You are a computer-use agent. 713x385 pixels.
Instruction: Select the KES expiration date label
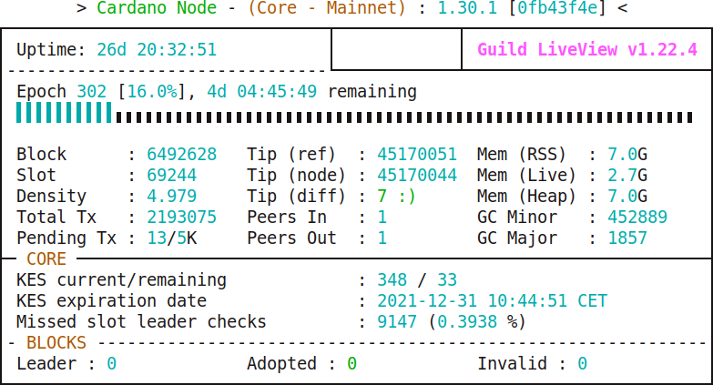click(x=111, y=301)
